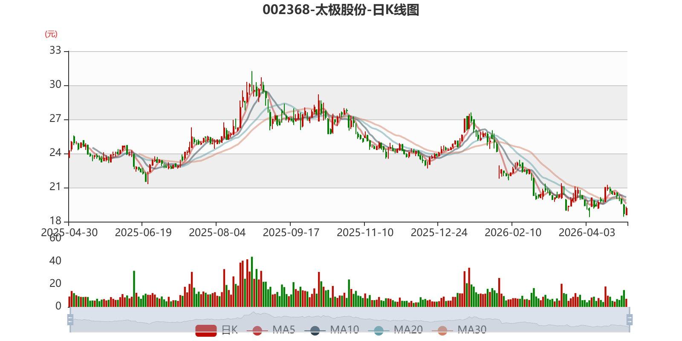This screenshot has width=682, height=341.
Task: Click the (元) unit label
Action: click(51, 34)
